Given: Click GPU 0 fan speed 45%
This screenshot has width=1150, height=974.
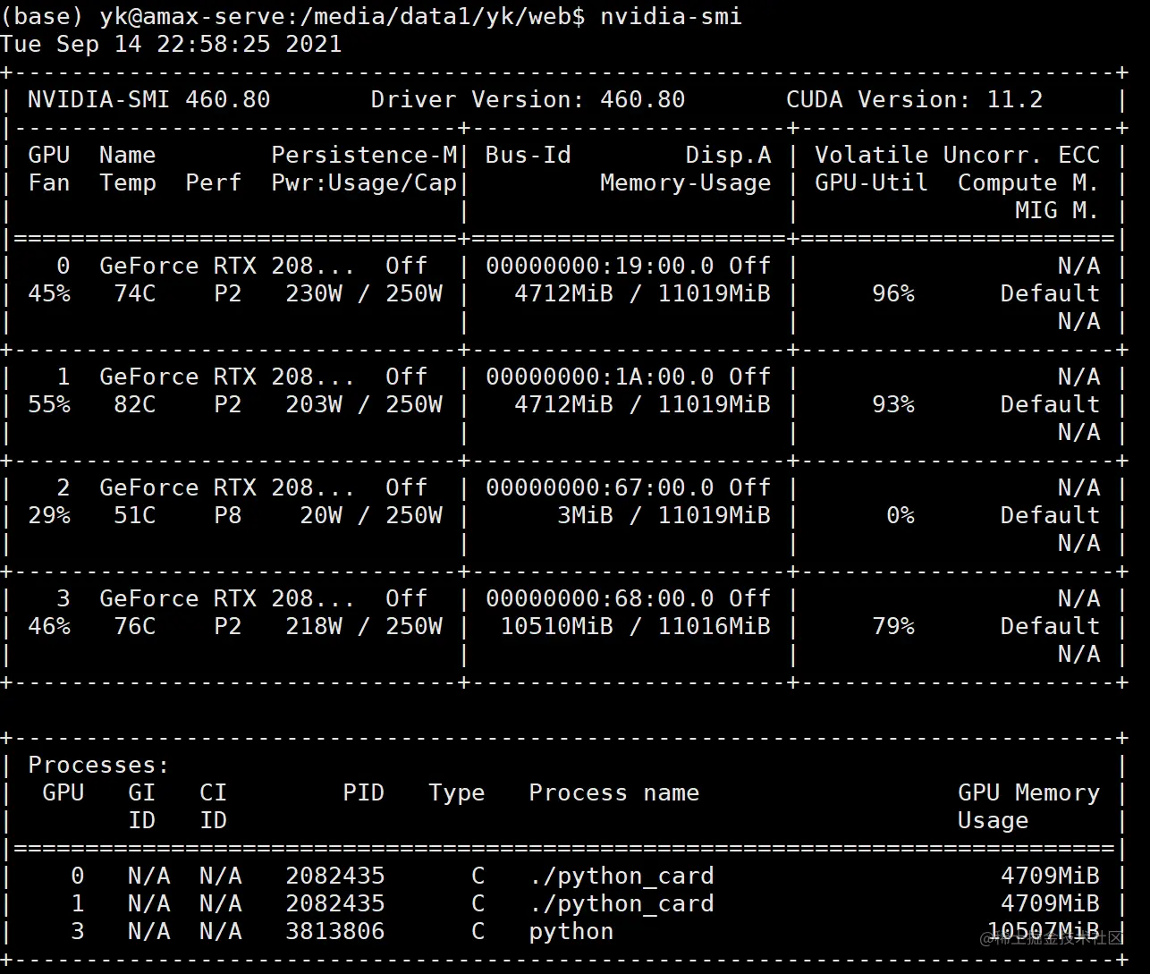Looking at the screenshot, I should coord(49,293).
